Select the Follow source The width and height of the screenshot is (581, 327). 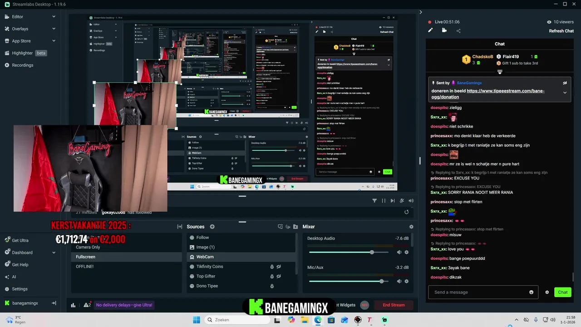pyautogui.click(x=241, y=238)
